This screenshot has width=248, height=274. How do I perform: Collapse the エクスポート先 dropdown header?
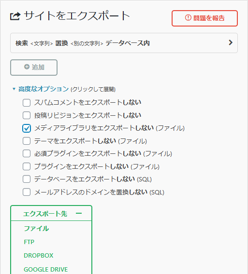51,213
